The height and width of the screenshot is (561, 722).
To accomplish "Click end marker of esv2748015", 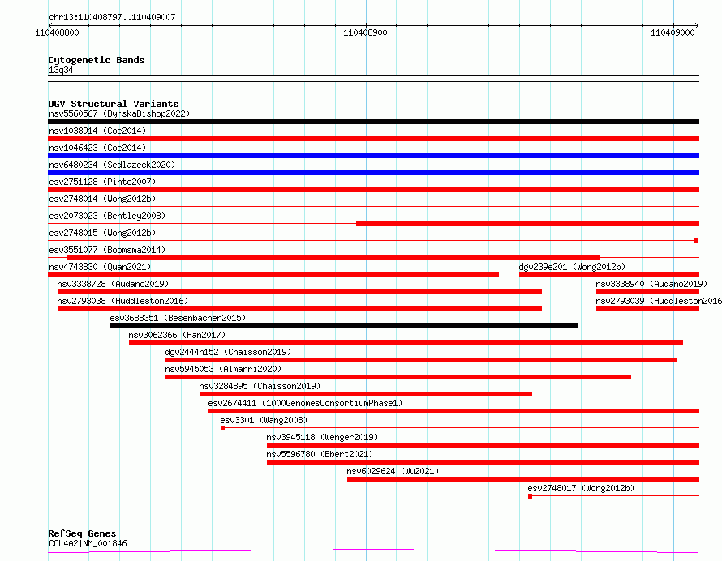I will click(697, 241).
